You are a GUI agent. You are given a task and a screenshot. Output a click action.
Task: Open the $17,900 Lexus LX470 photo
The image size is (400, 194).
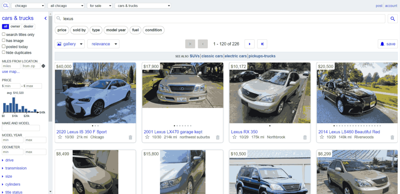pos(183,85)
